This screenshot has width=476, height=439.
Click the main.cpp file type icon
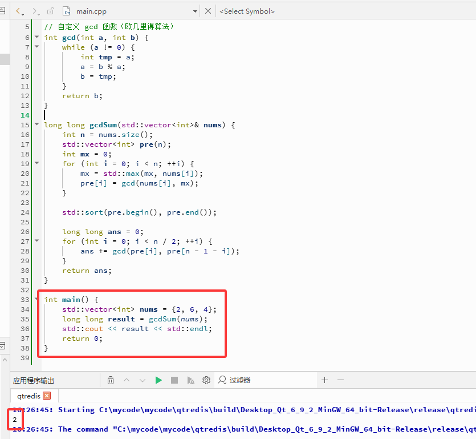point(66,11)
